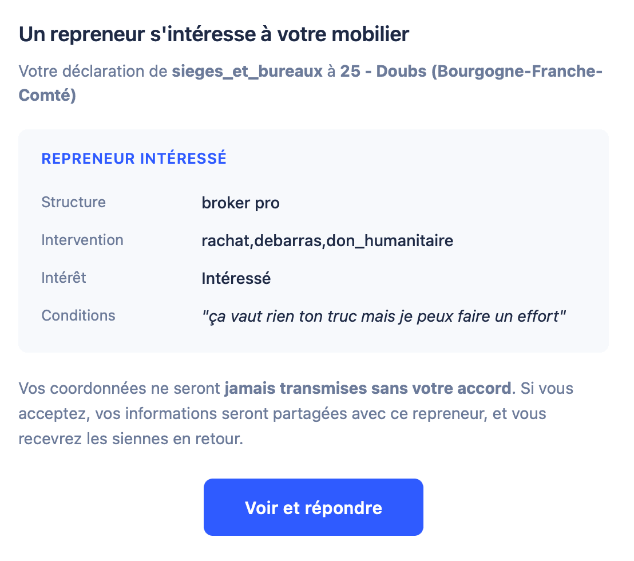Click "Vos coordonnées ne seront" paragraph start

click(119, 389)
